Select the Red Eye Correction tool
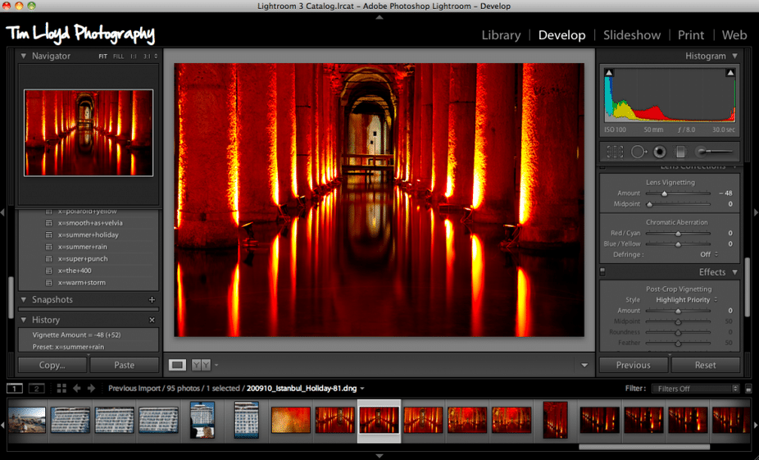 tap(659, 152)
